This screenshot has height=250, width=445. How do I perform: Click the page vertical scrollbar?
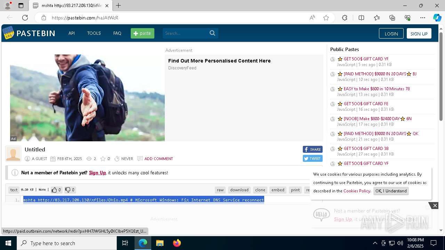[x=441, y=76]
